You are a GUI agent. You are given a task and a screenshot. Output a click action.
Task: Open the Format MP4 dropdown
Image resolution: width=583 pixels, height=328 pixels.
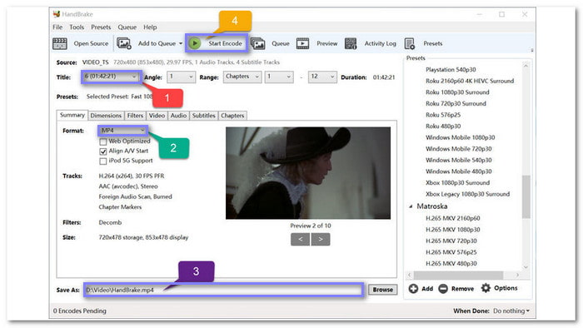coord(123,131)
